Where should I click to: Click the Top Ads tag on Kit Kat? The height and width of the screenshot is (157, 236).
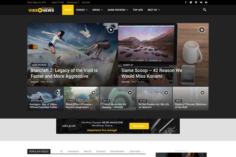point(142,101)
